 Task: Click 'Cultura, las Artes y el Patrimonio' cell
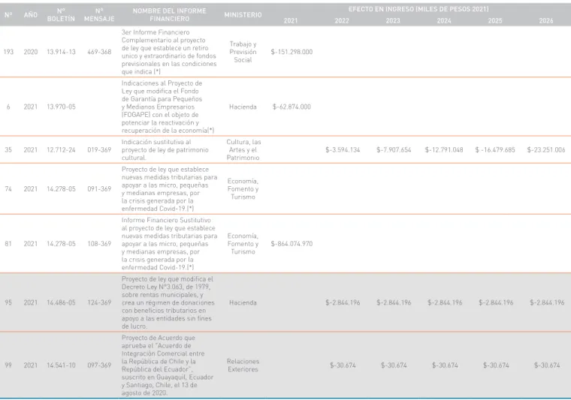(243, 150)
